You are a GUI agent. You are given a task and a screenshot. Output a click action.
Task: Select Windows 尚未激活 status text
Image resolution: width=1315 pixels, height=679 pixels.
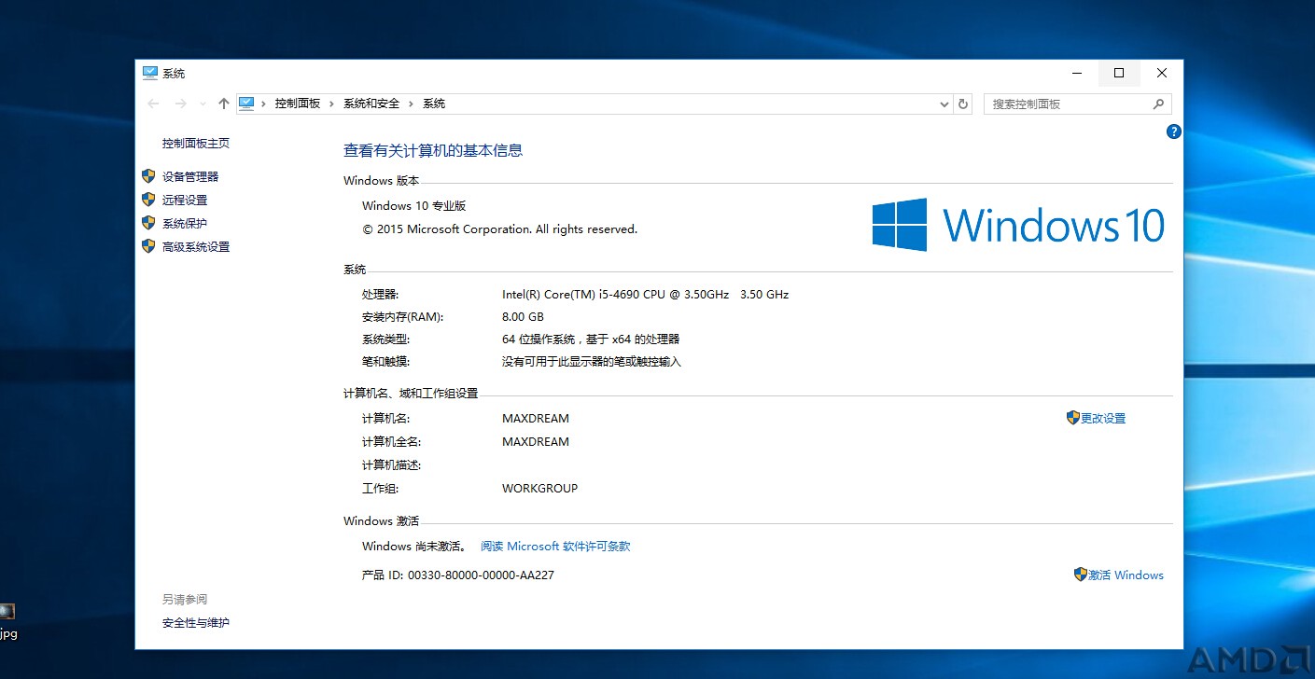414,547
